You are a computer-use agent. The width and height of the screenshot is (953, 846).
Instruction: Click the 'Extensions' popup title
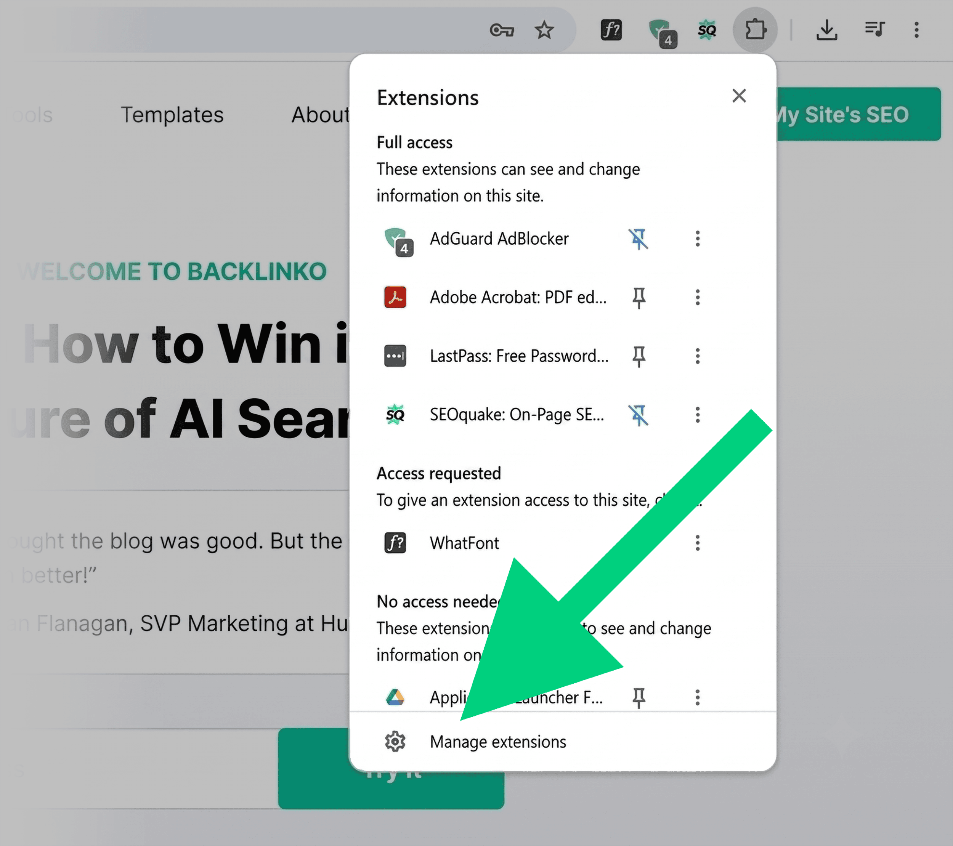(x=428, y=98)
